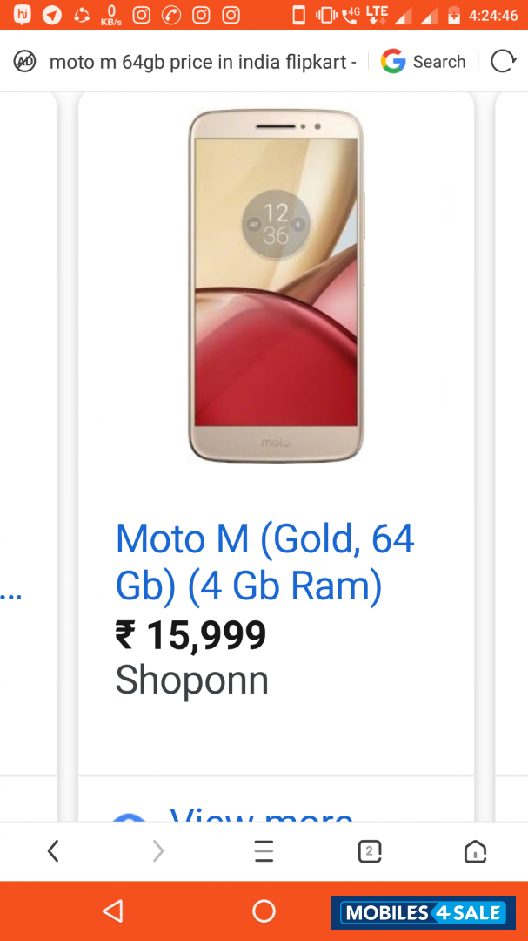This screenshot has height=941, width=528.
Task: Tap the forward navigation arrow
Action: pos(158,850)
